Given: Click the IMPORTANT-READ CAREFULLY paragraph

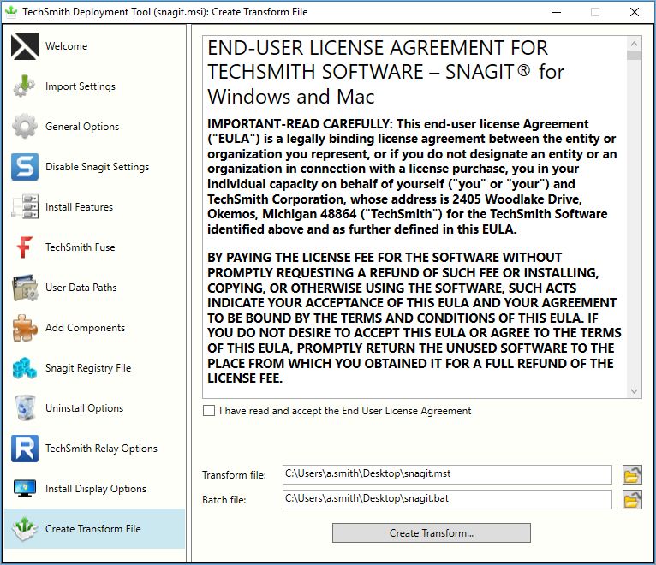Looking at the screenshot, I should click(x=412, y=176).
